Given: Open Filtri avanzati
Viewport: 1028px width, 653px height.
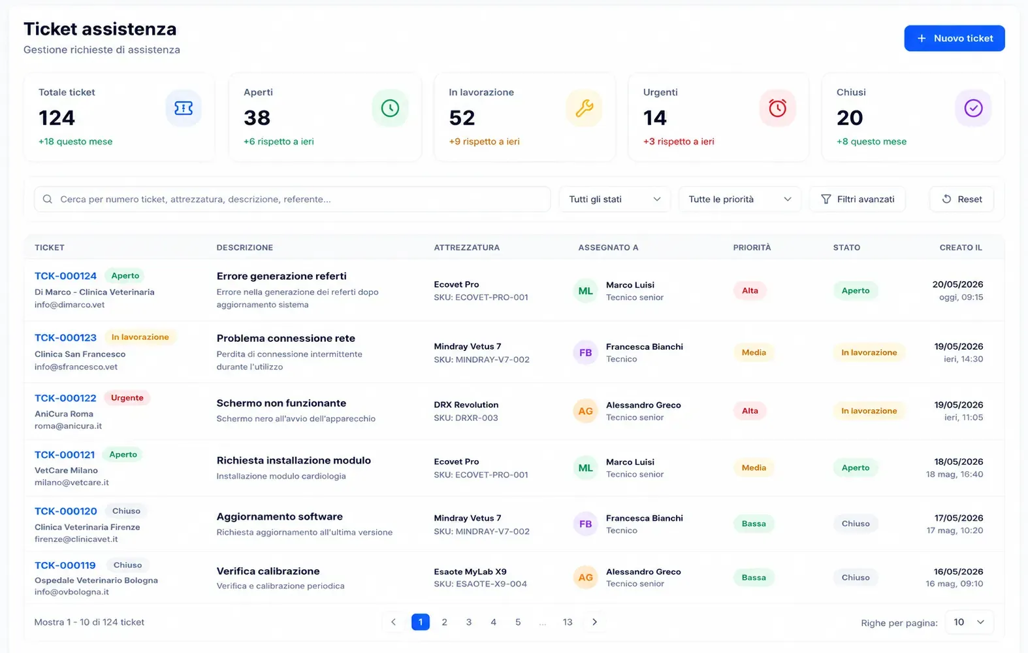Looking at the screenshot, I should tap(858, 199).
